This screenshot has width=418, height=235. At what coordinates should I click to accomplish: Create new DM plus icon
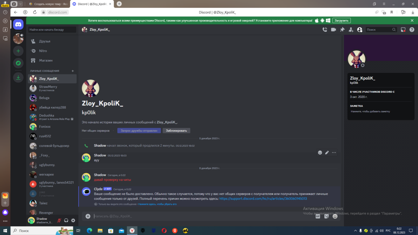[x=72, y=71]
